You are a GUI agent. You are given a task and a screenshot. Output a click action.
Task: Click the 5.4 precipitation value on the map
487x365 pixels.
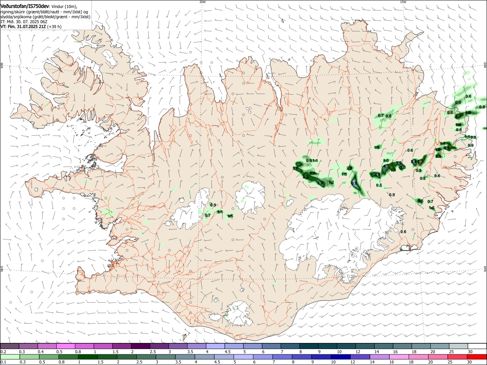tap(414, 162)
